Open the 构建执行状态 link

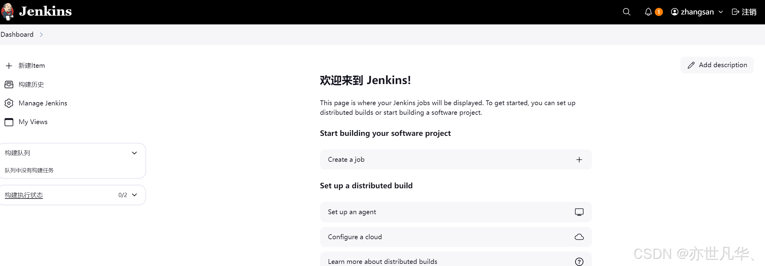point(24,195)
